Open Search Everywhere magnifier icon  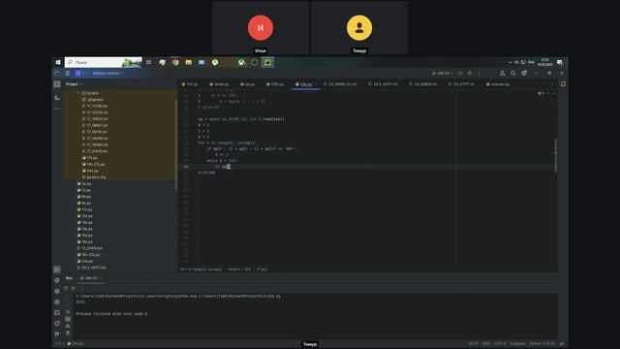[x=512, y=74]
